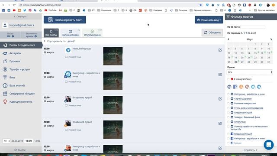Go back in the browser

point(3,5)
